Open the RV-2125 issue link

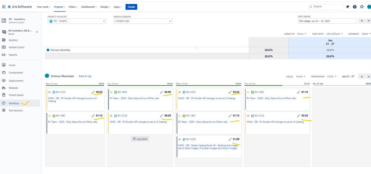tap(191, 139)
